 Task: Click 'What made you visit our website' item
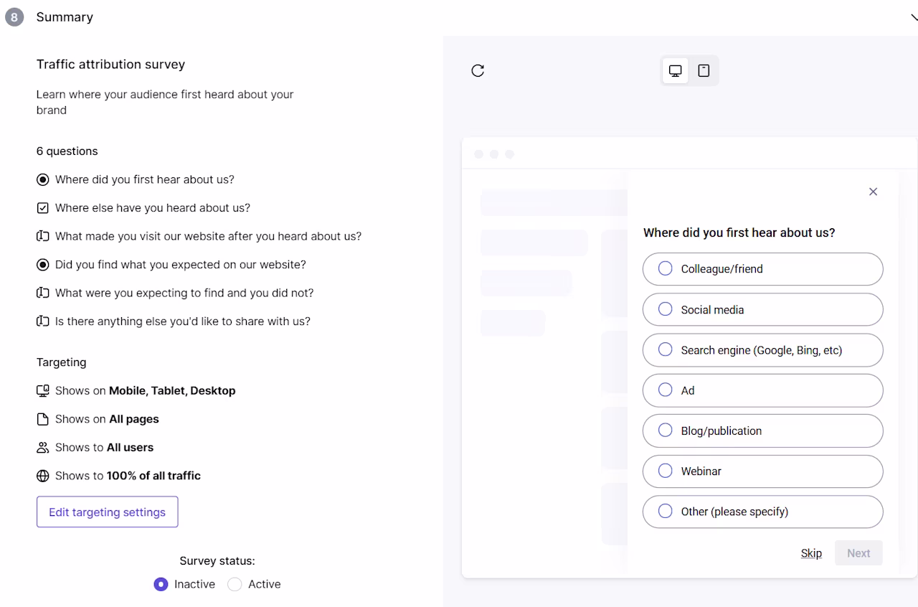pyautogui.click(x=208, y=236)
